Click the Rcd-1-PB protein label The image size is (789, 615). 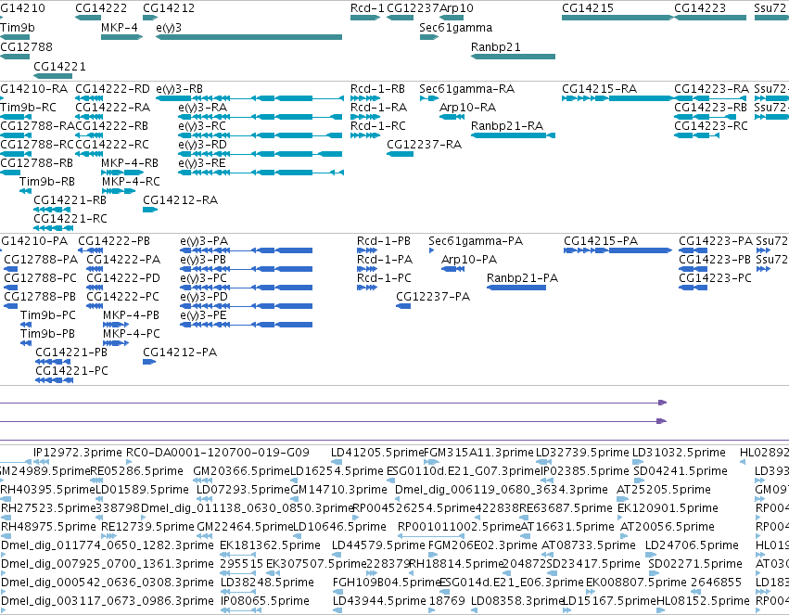pyautogui.click(x=384, y=241)
